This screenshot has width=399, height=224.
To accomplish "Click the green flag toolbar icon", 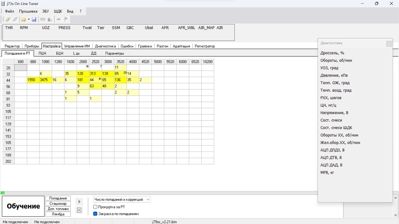I will 66,19.
